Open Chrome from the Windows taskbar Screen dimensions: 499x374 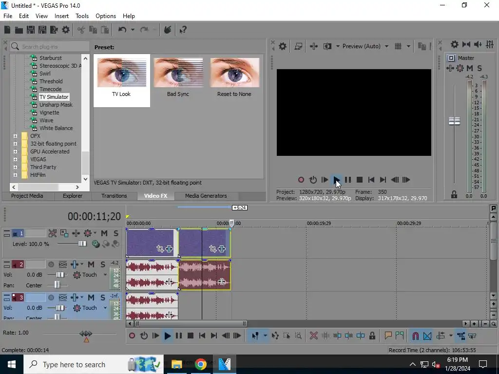(x=201, y=364)
